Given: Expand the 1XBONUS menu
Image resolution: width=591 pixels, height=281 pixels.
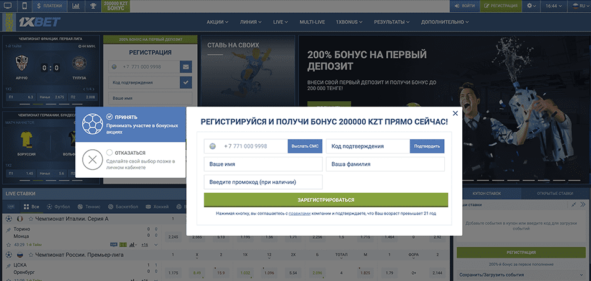Looking at the screenshot, I should tap(350, 22).
